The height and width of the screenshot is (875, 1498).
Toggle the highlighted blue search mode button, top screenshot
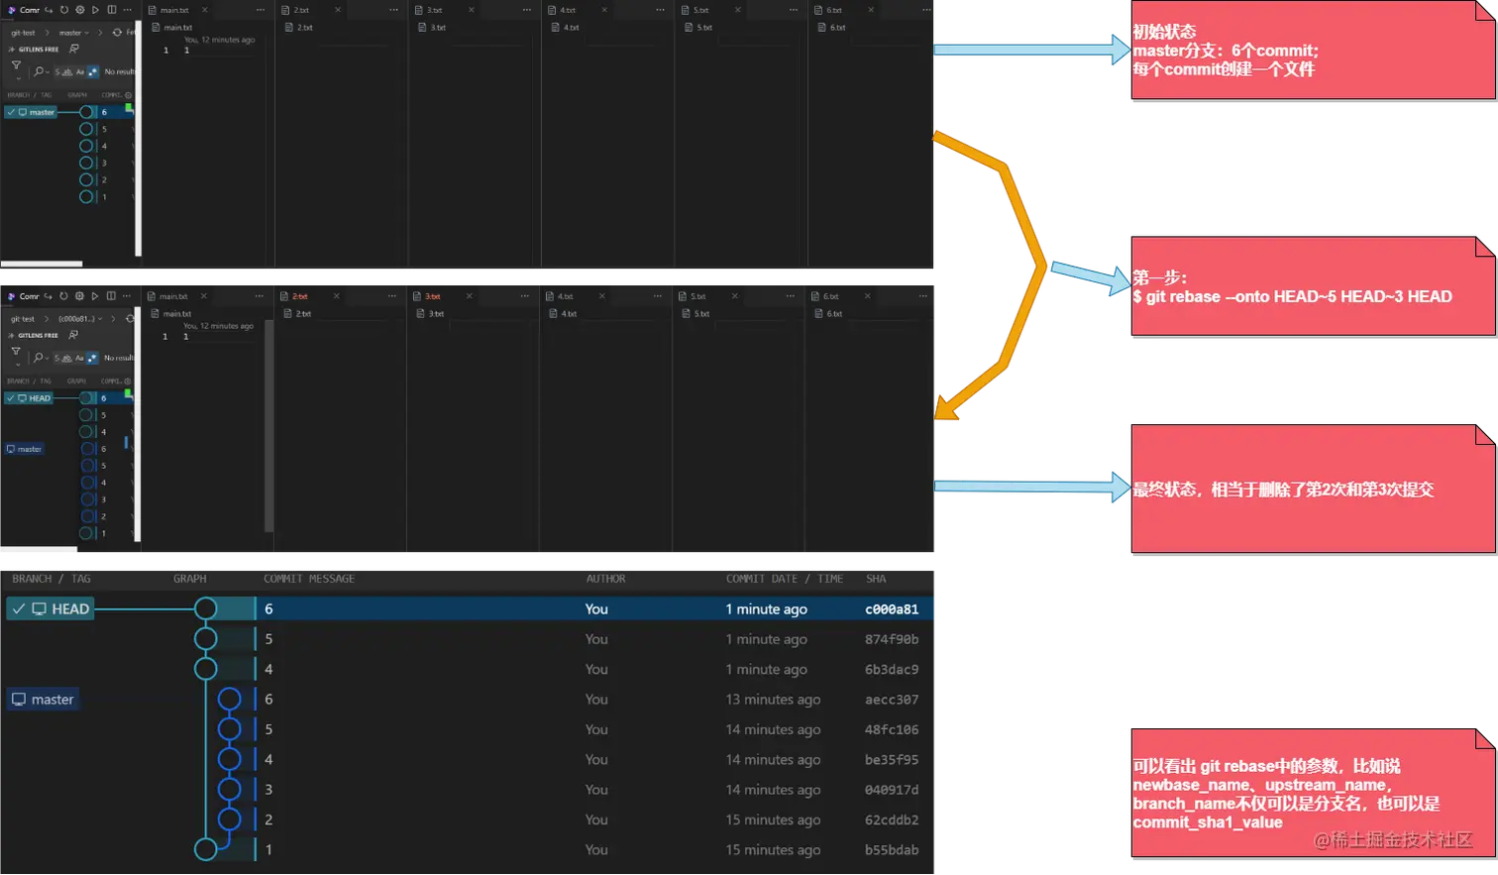click(x=93, y=72)
